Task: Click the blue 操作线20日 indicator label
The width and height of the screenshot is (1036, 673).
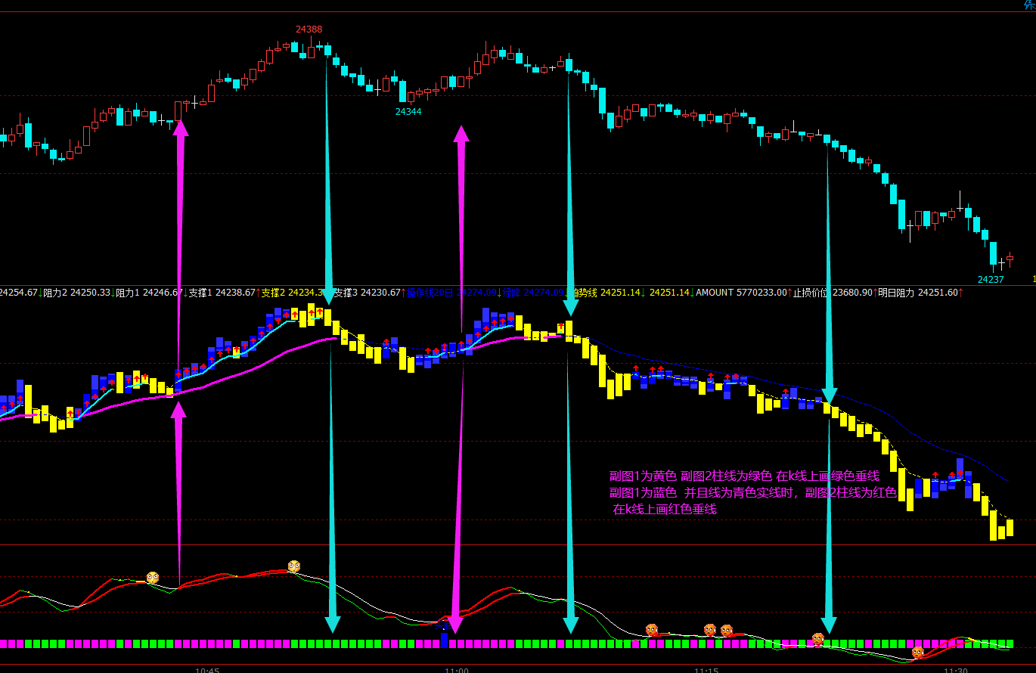Action: [430, 293]
